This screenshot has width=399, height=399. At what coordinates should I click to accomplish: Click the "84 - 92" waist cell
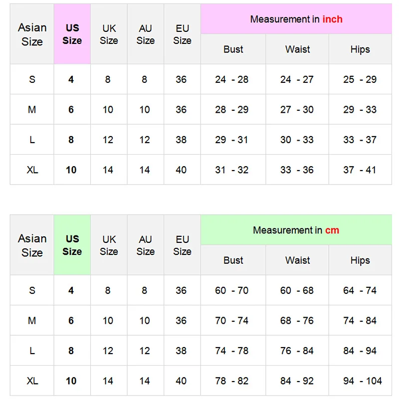pos(297,381)
